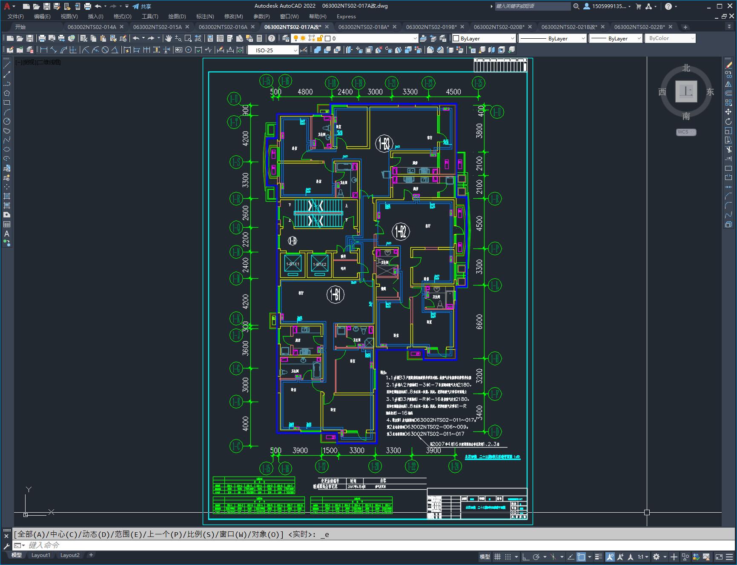Open the status bar customization menu
737x565 pixels.
coord(729,556)
